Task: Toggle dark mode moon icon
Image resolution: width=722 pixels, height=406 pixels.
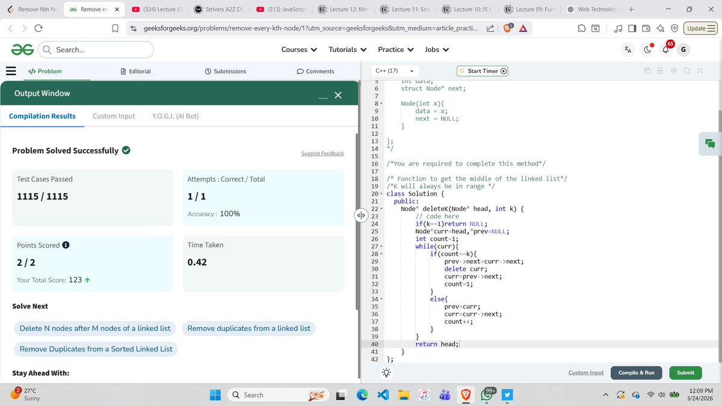Action: tap(647, 50)
